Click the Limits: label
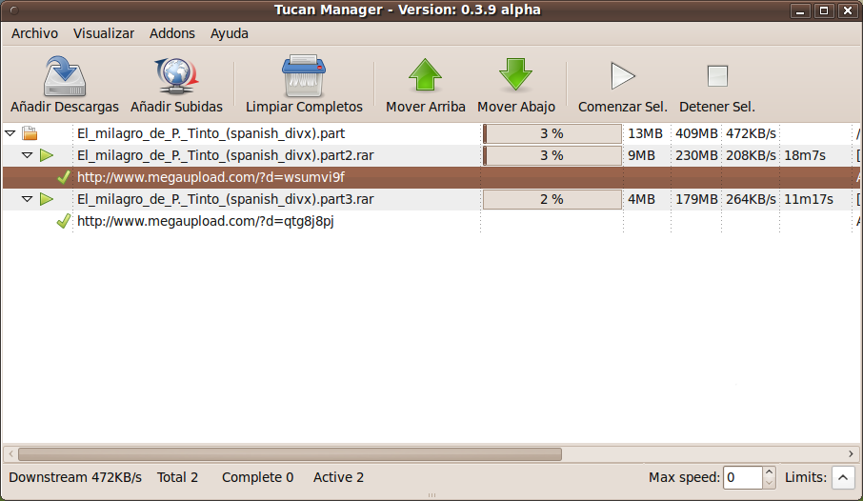Viewport: 863px width, 501px height. click(x=806, y=477)
